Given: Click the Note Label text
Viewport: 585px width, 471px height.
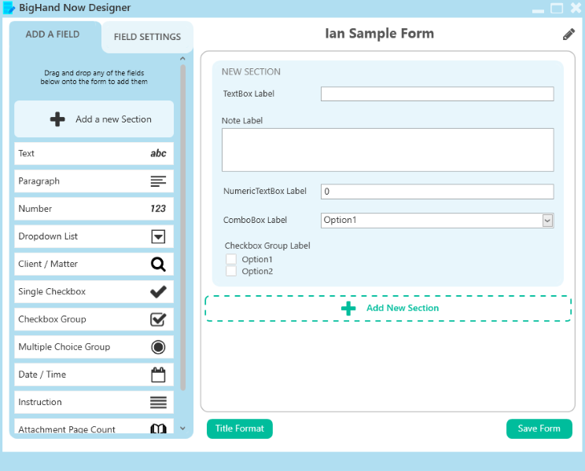Looking at the screenshot, I should (242, 121).
